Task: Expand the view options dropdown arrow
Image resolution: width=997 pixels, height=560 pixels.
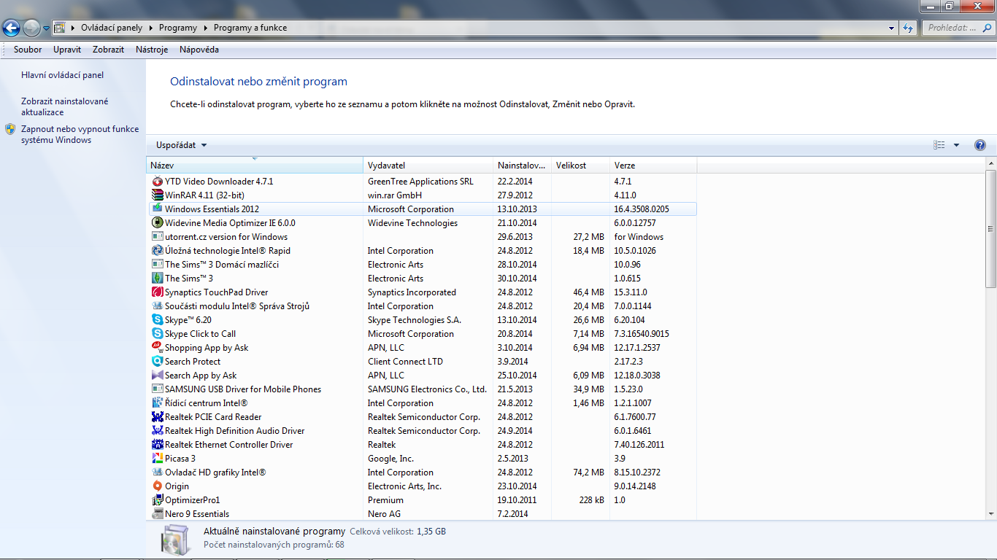Action: (x=956, y=145)
